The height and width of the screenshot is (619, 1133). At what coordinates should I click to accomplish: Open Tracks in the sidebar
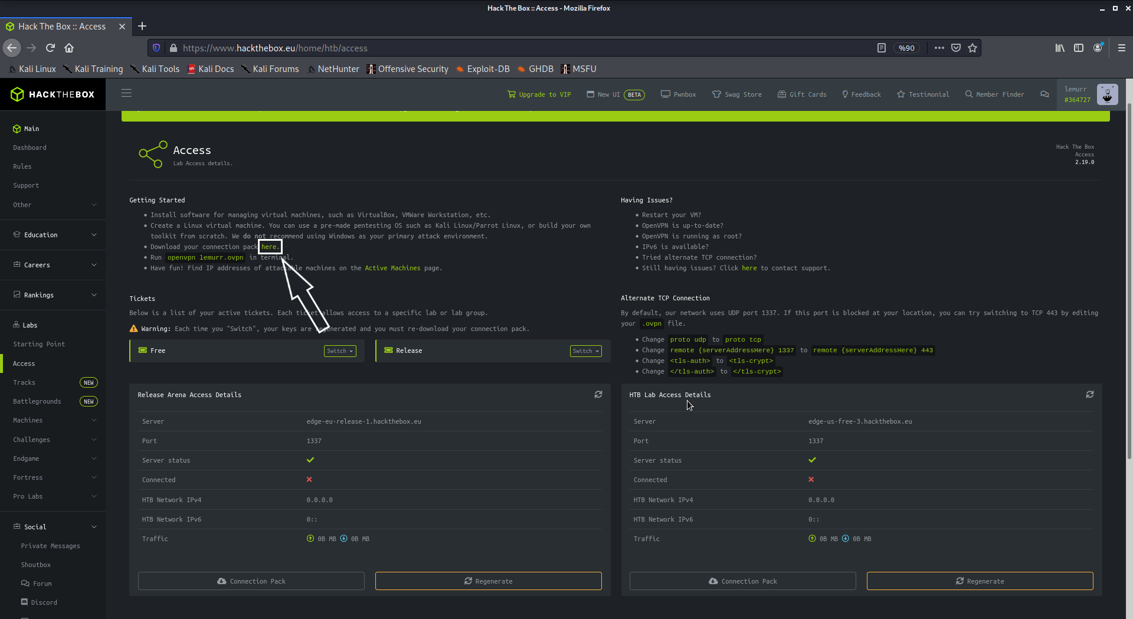pos(24,382)
